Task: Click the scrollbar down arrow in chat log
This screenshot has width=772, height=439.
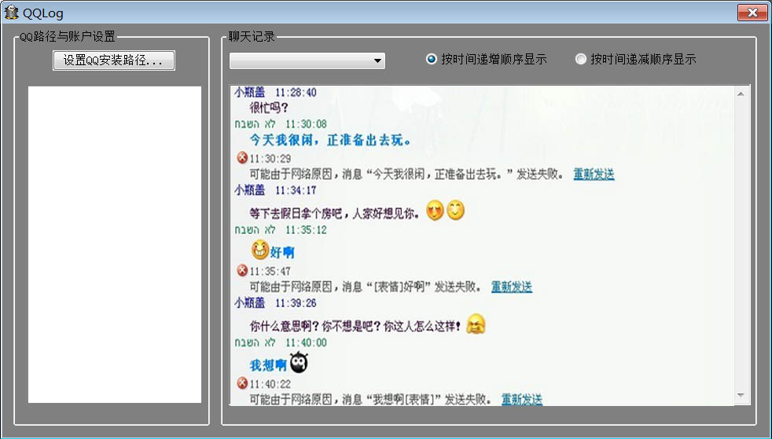Action: (741, 396)
